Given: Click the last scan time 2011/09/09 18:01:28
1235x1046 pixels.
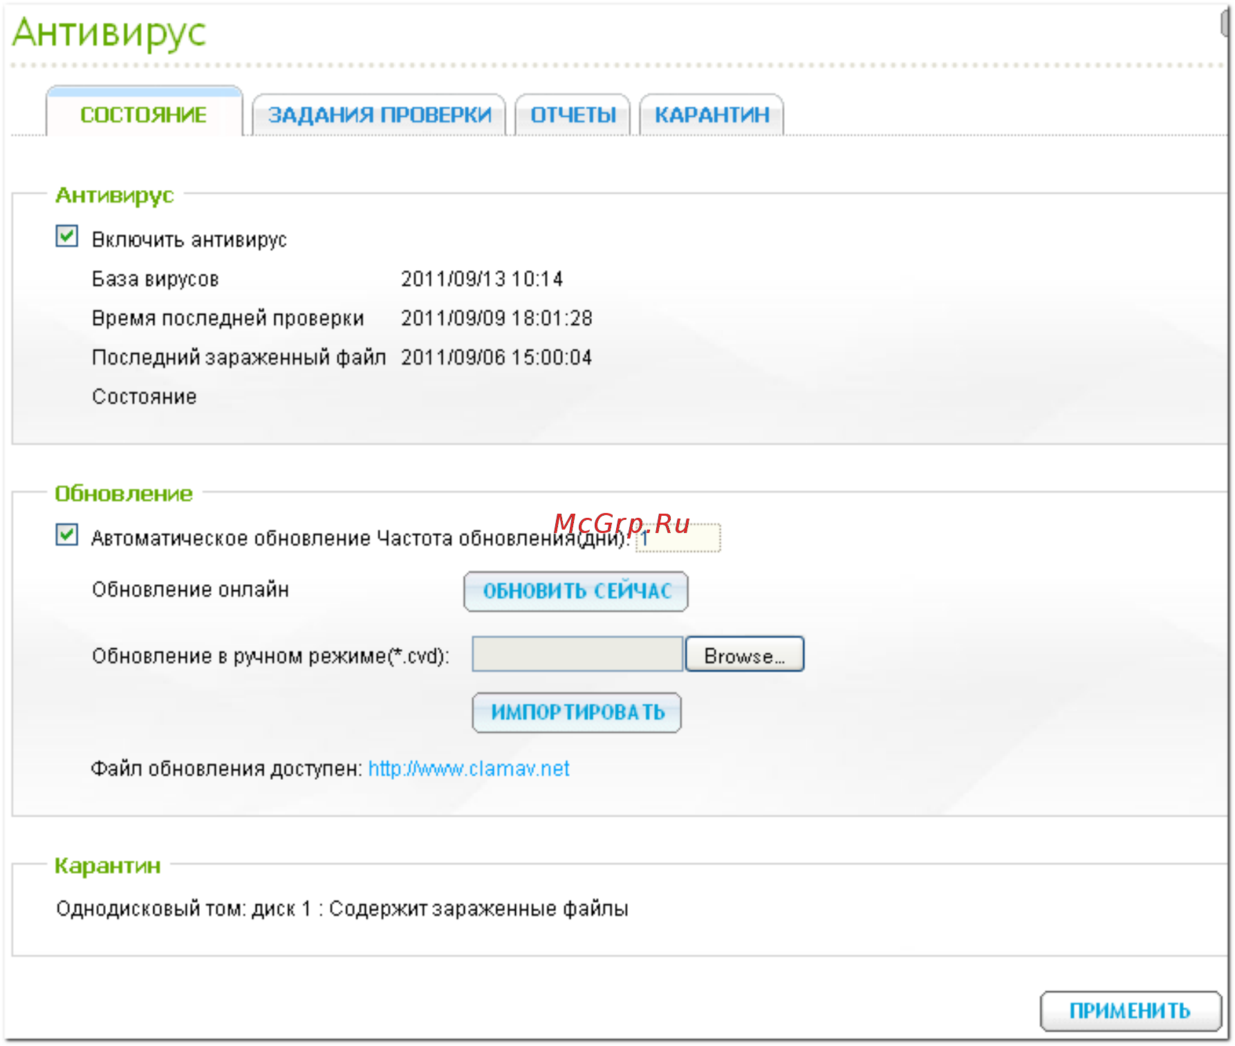Looking at the screenshot, I should (x=496, y=319).
